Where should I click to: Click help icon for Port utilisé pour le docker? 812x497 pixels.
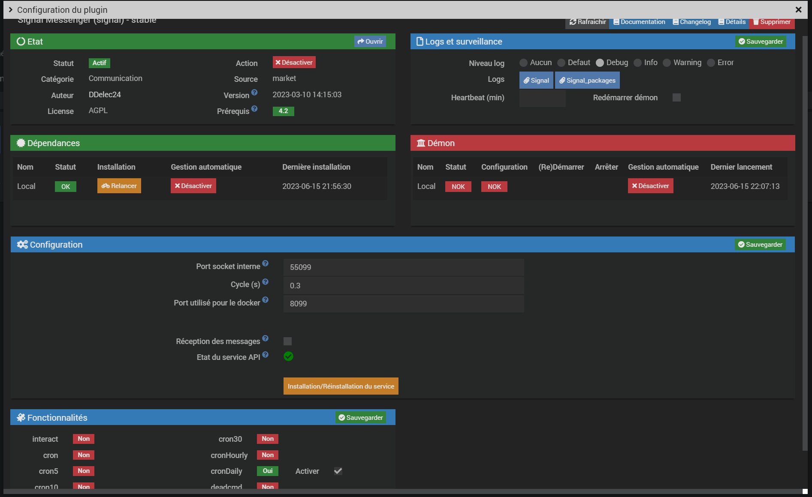265,300
